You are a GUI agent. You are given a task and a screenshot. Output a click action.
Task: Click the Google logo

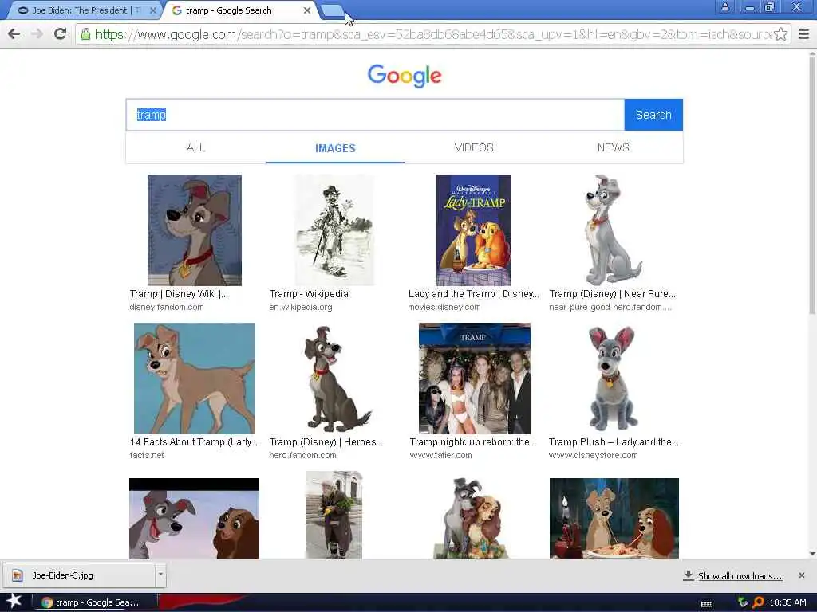coord(405,76)
